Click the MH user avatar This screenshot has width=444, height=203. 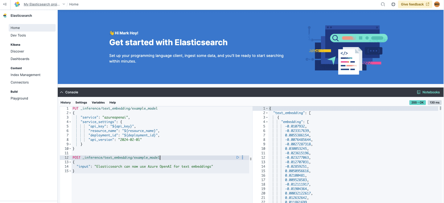(x=437, y=4)
